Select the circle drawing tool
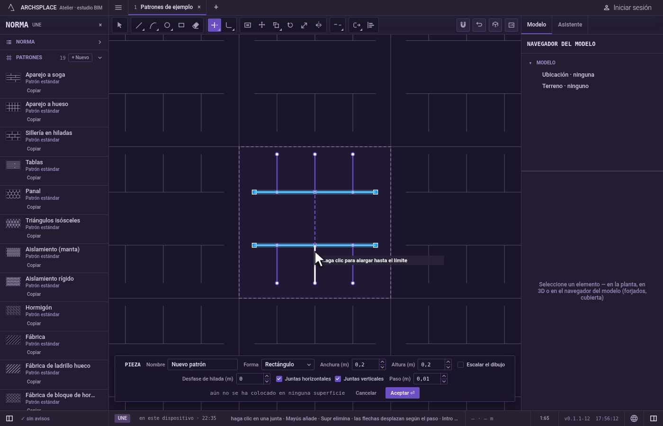The height and width of the screenshot is (426, 663). point(167,25)
